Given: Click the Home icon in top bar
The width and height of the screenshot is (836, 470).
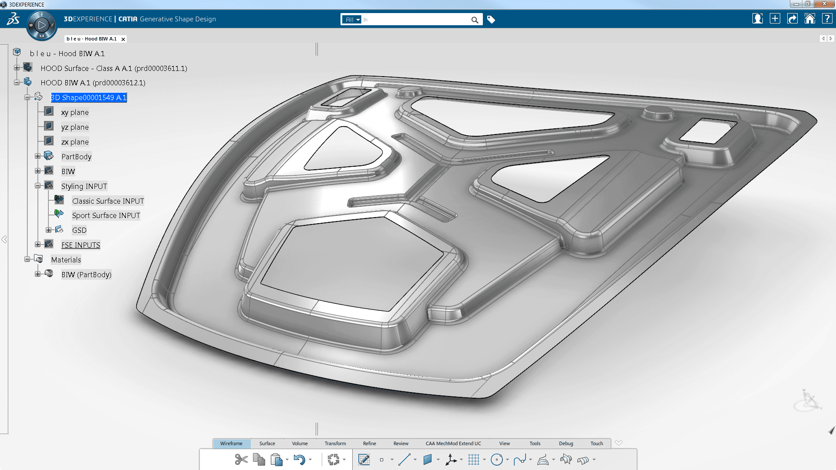Looking at the screenshot, I should coord(809,19).
